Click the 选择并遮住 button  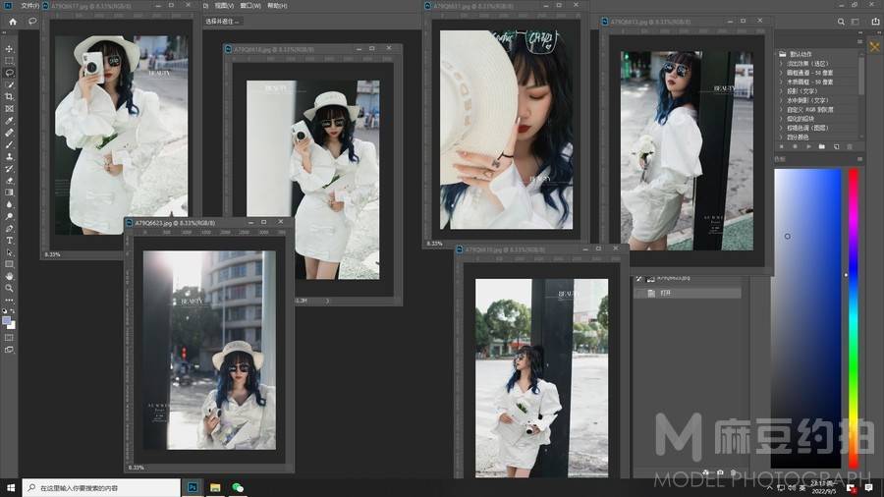click(x=222, y=22)
